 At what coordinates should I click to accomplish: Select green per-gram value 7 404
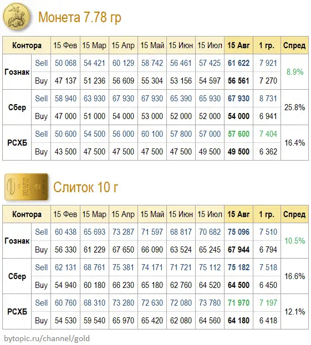[268, 134]
